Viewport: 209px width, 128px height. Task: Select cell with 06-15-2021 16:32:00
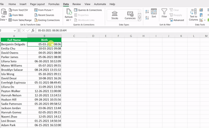44,125
